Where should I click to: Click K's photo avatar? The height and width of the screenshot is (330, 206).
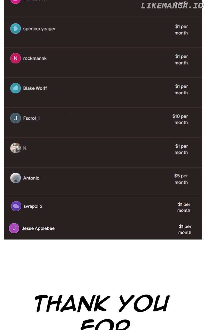click(15, 148)
